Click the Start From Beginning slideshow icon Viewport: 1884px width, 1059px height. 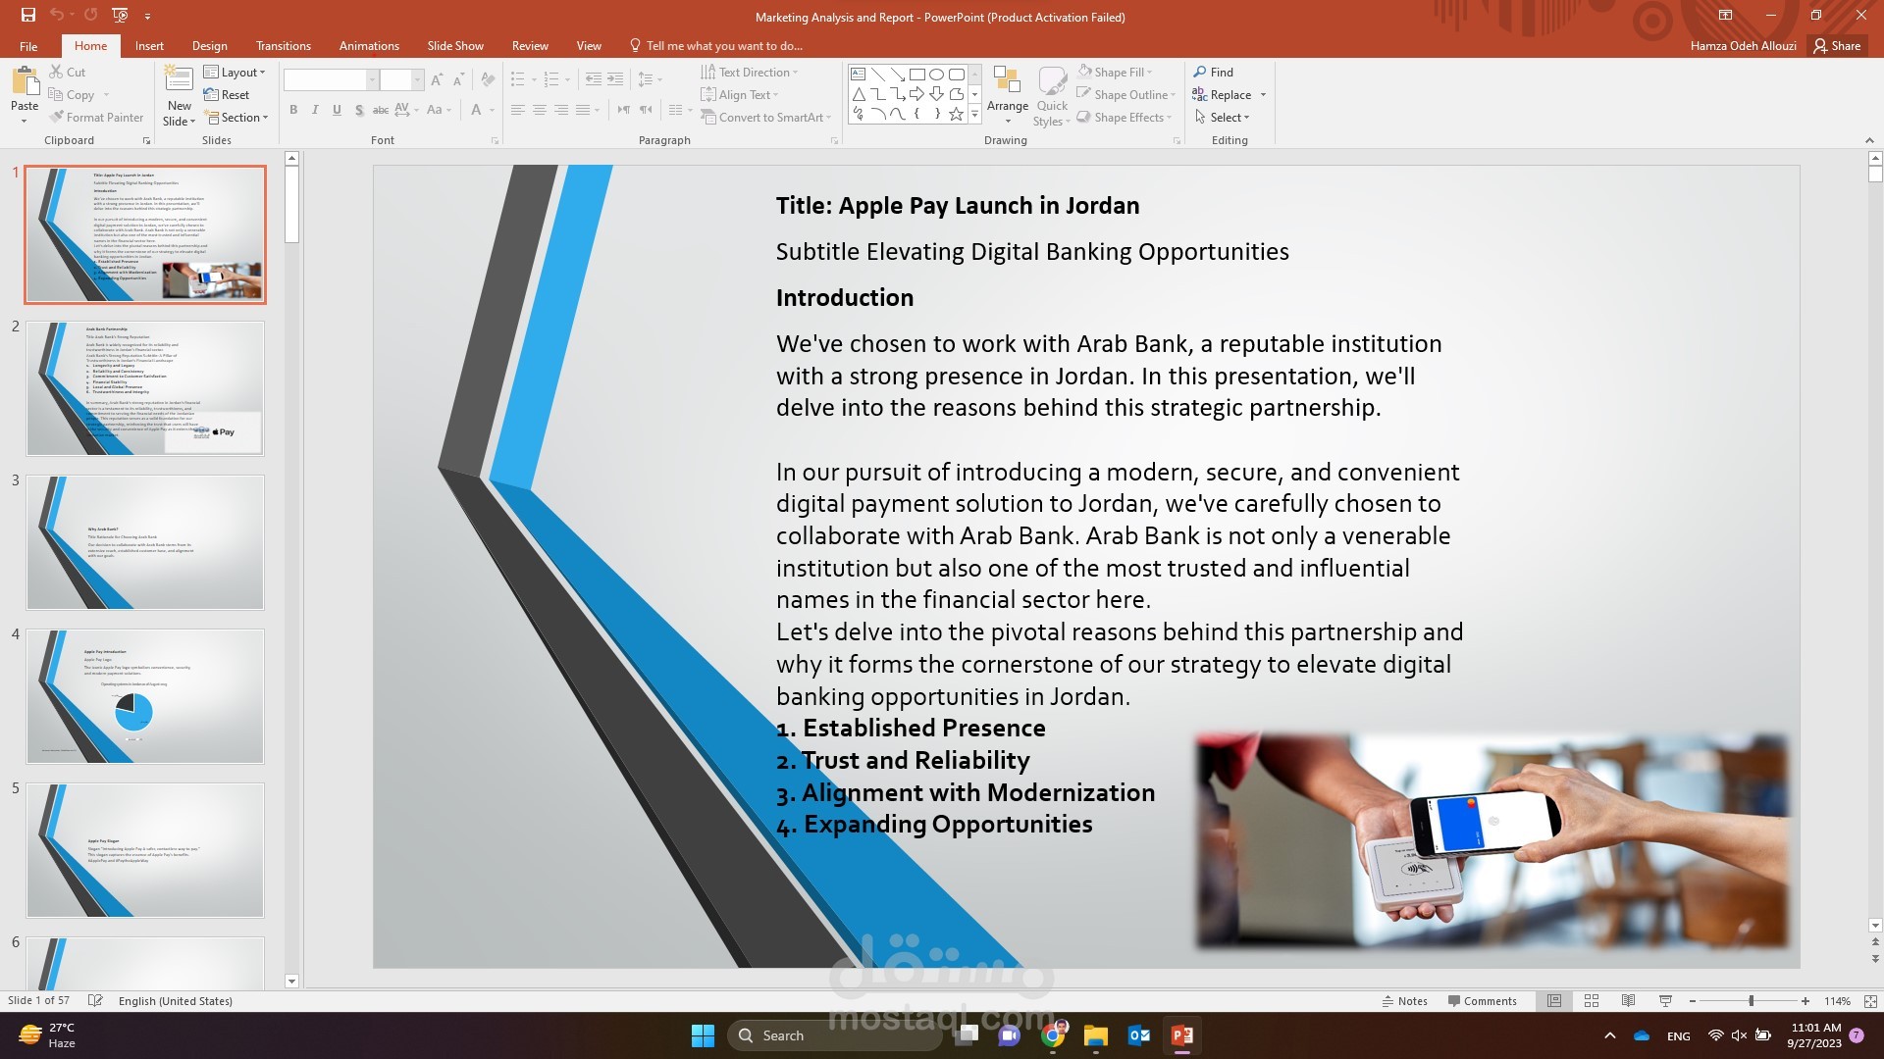pos(120,15)
